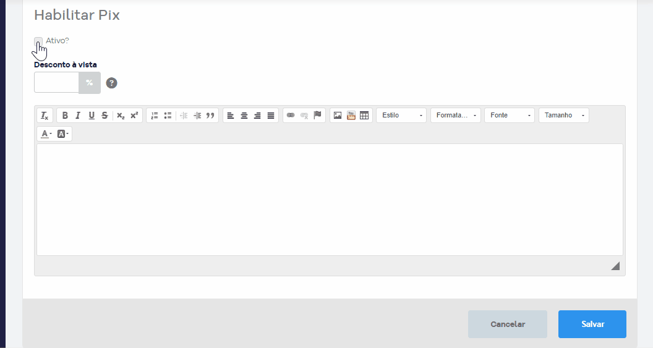The image size is (653, 348).
Task: Open the background color picker
Action: coord(62,134)
